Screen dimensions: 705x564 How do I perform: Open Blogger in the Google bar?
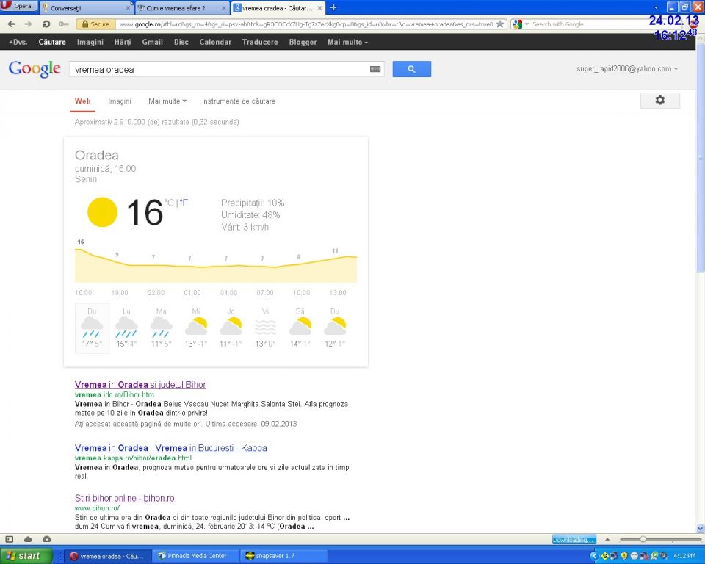[303, 43]
